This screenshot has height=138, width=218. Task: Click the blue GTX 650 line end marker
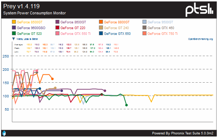(40, 88)
